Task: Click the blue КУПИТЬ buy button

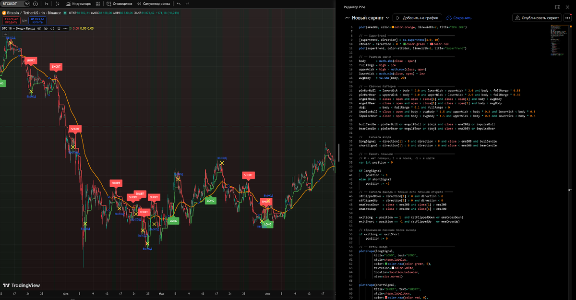Action: pyautogui.click(x=37, y=20)
